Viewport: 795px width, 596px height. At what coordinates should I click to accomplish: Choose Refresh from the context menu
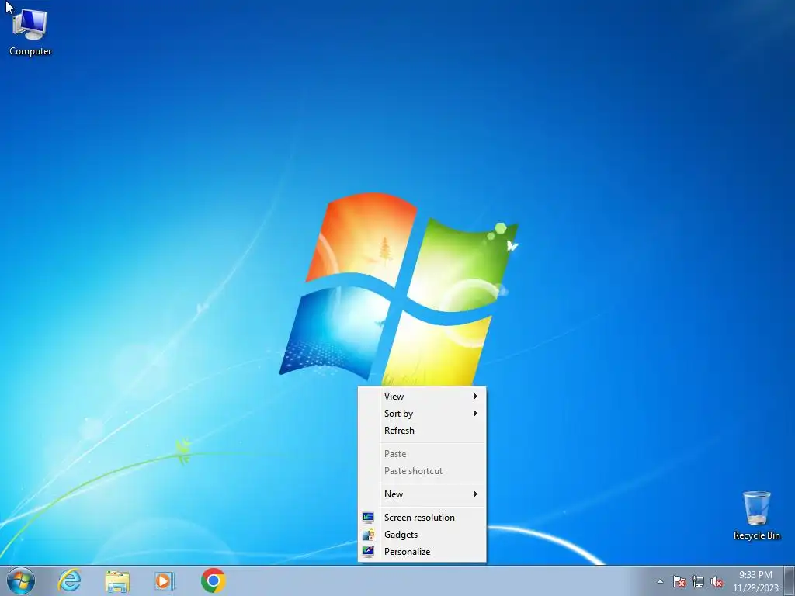422,431
